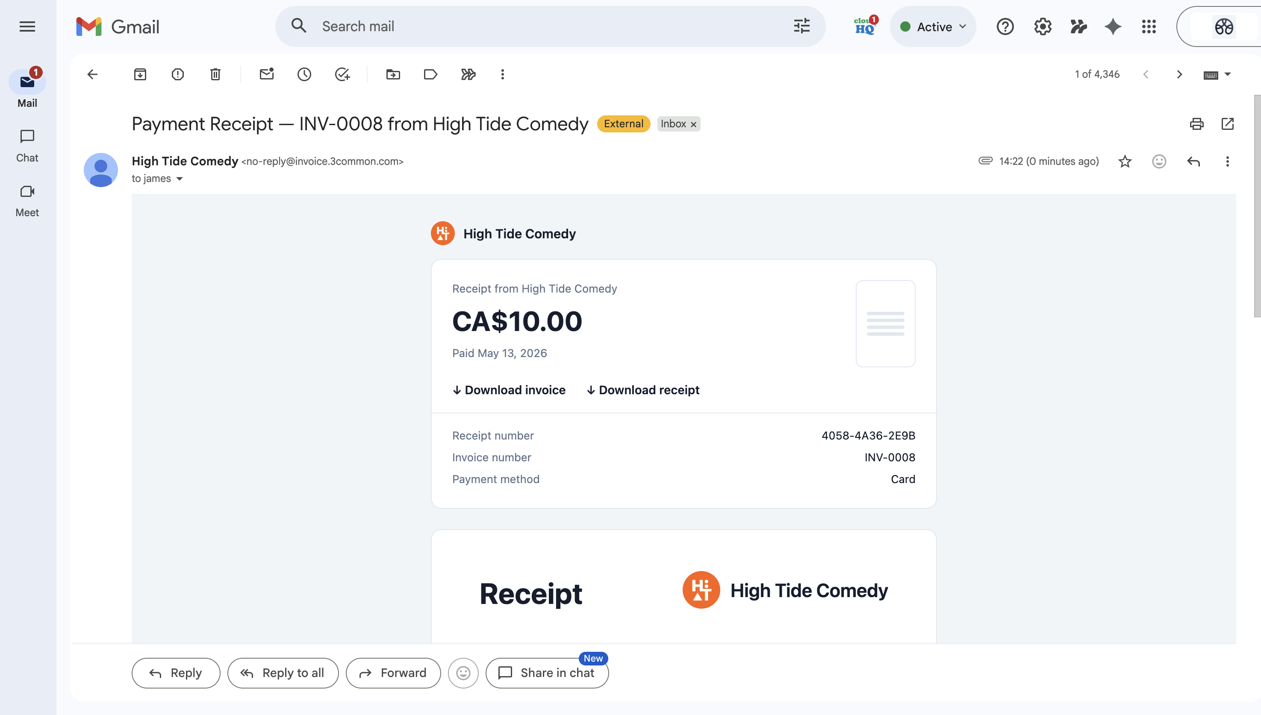Viewport: 1261px width, 715px height.
Task: Click Share in chat button
Action: point(547,673)
